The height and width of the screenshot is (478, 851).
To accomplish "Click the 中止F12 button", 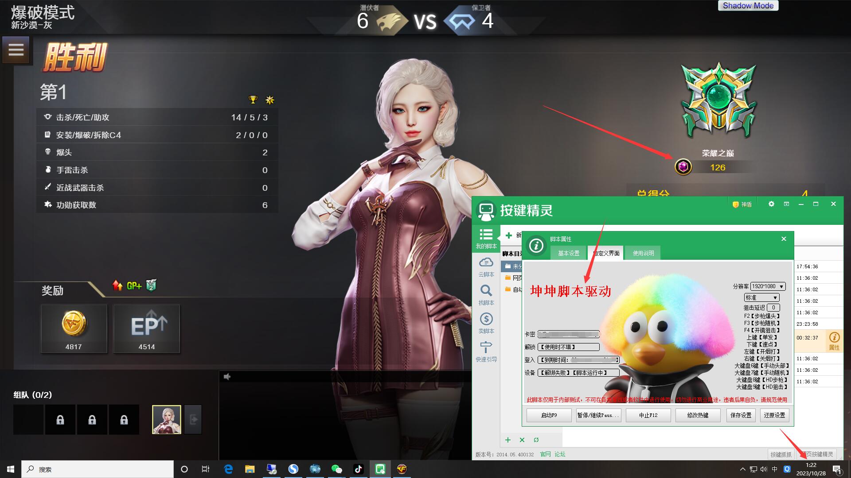I will point(648,415).
